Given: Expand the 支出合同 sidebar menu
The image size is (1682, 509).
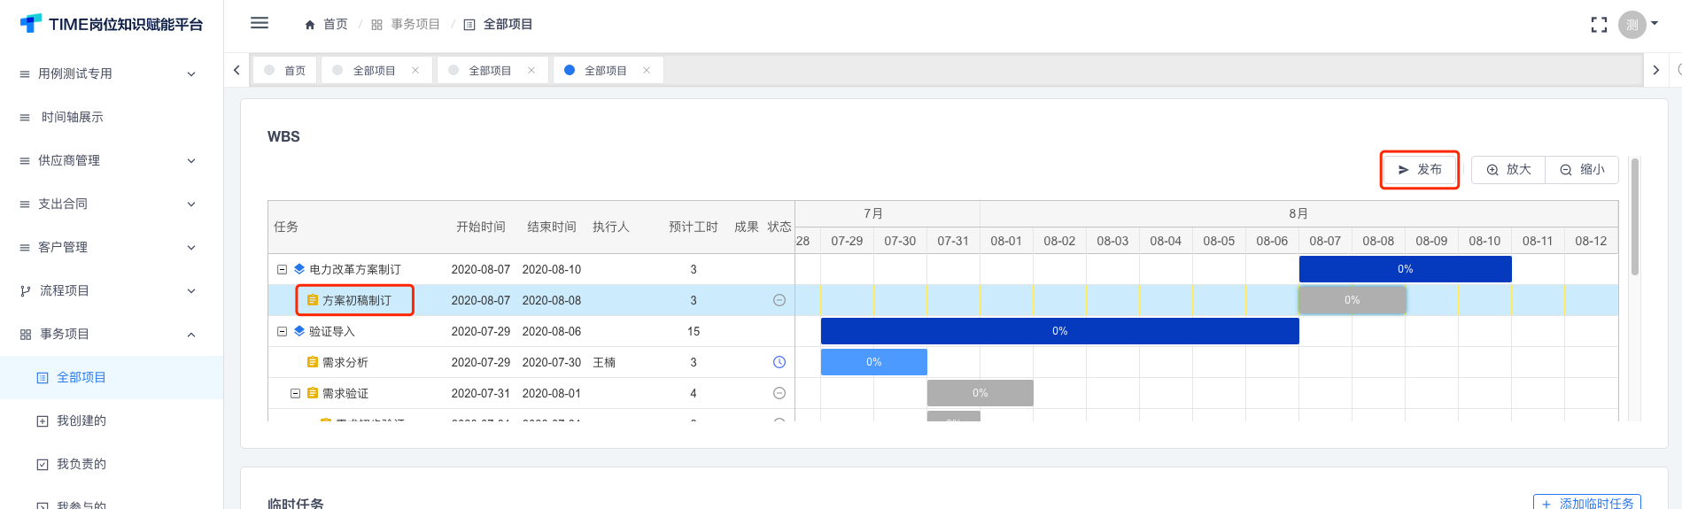Looking at the screenshot, I should click(x=111, y=204).
